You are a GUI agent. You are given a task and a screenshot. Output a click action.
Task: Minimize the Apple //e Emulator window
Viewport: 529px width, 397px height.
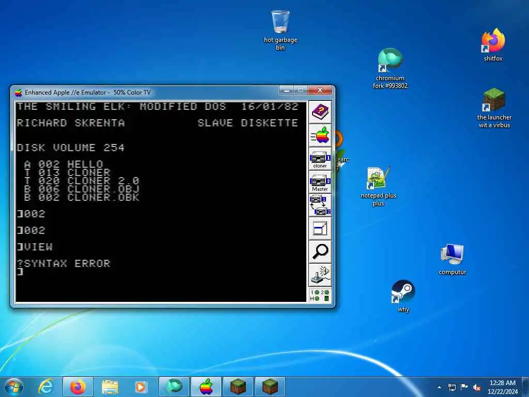pos(286,90)
